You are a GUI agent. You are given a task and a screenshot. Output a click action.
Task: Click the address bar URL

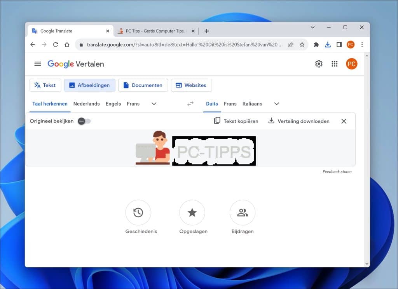pyautogui.click(x=184, y=45)
